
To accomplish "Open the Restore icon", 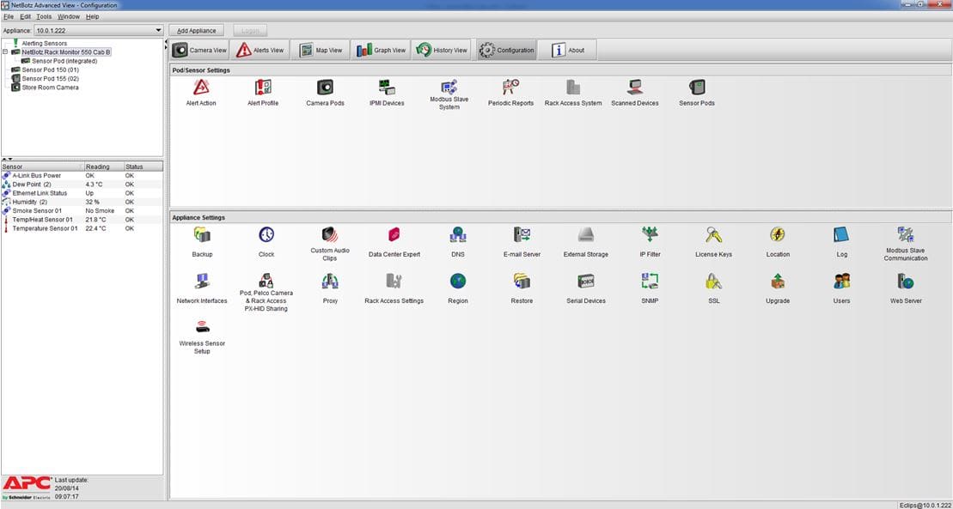I will point(522,282).
